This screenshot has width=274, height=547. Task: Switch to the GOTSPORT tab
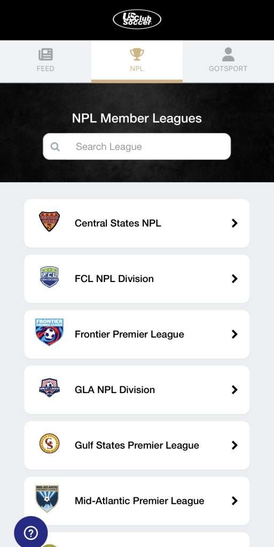click(x=229, y=61)
